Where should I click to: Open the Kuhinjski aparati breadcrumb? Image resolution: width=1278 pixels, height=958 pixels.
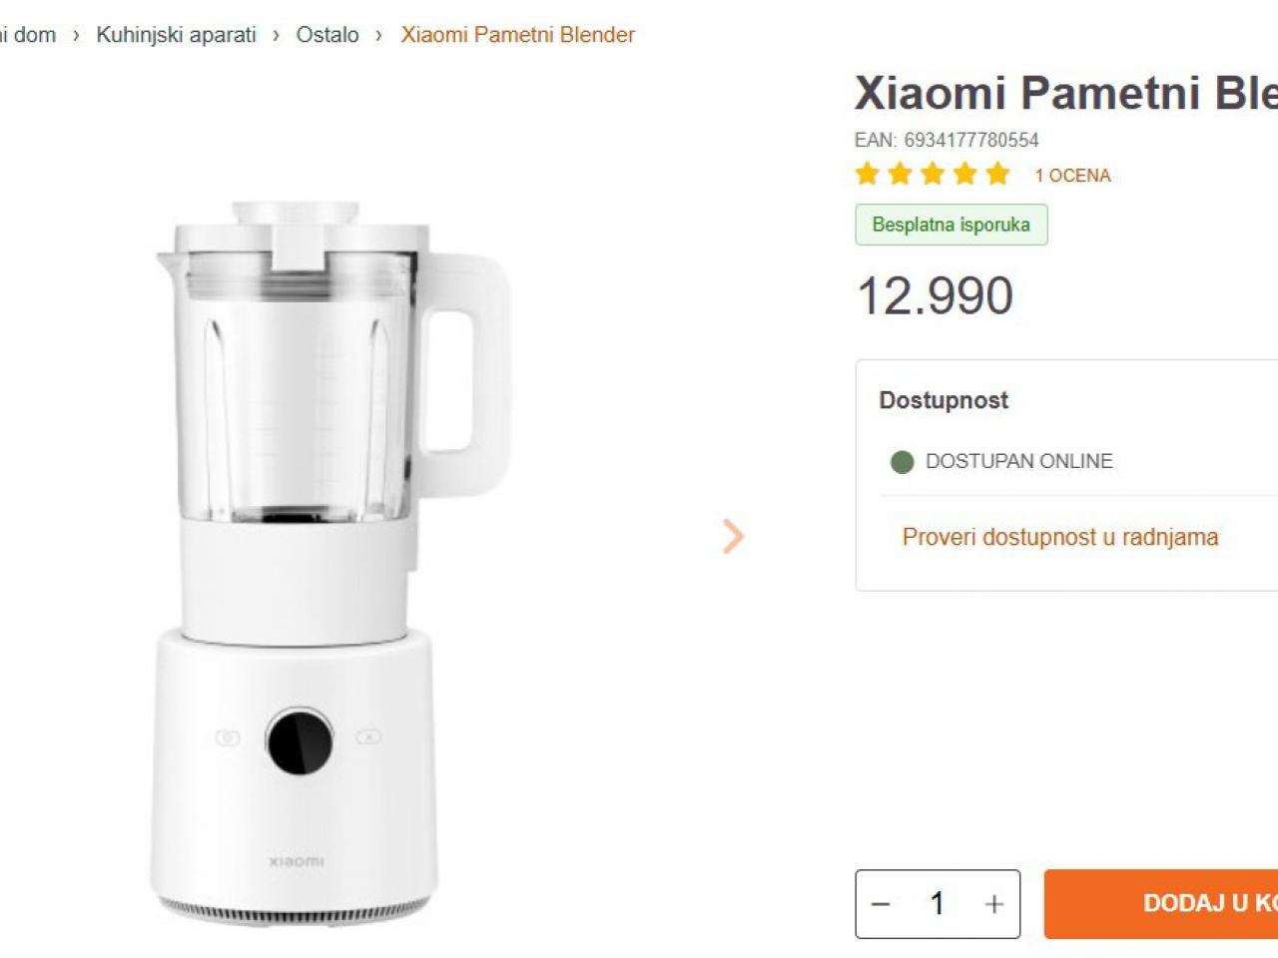pos(177,35)
